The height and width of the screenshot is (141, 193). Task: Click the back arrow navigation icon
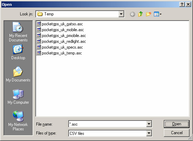coord(132,14)
